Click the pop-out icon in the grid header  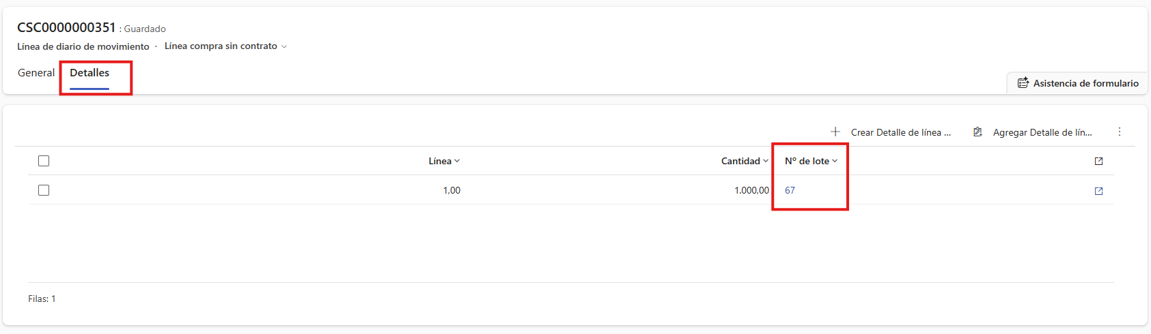point(1098,162)
